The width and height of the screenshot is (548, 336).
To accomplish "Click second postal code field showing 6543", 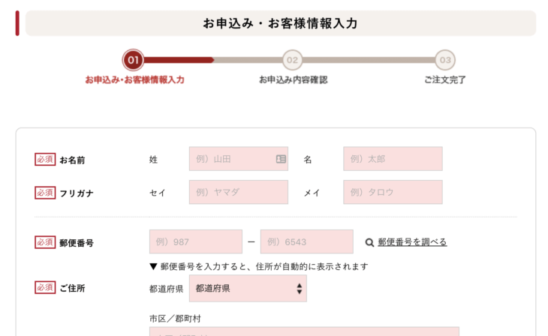I will tap(307, 241).
